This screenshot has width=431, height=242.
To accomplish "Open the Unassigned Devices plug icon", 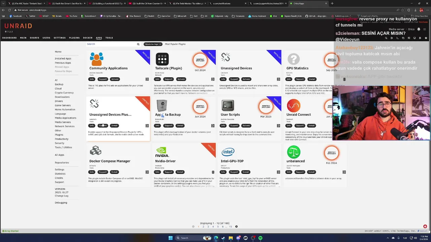I will [x=225, y=57].
